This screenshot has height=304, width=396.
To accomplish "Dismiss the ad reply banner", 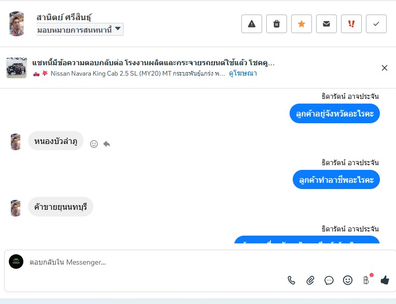I will point(385,68).
